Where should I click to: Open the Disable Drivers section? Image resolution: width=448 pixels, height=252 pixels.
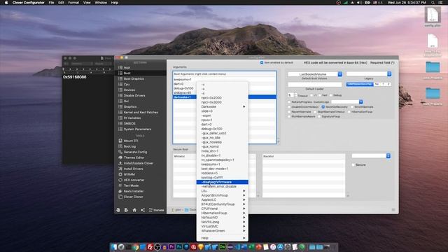[x=134, y=96]
